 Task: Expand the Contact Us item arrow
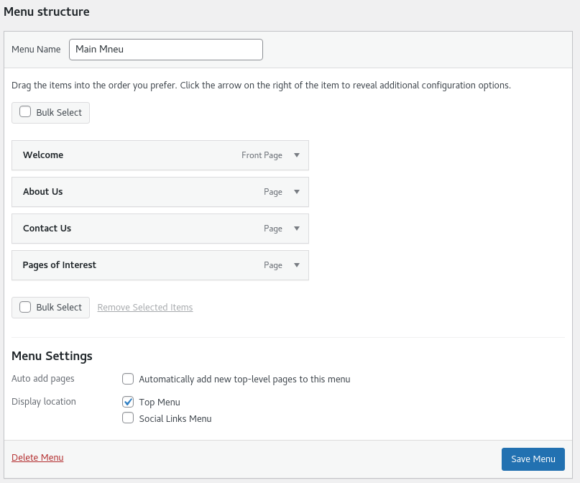click(x=297, y=229)
